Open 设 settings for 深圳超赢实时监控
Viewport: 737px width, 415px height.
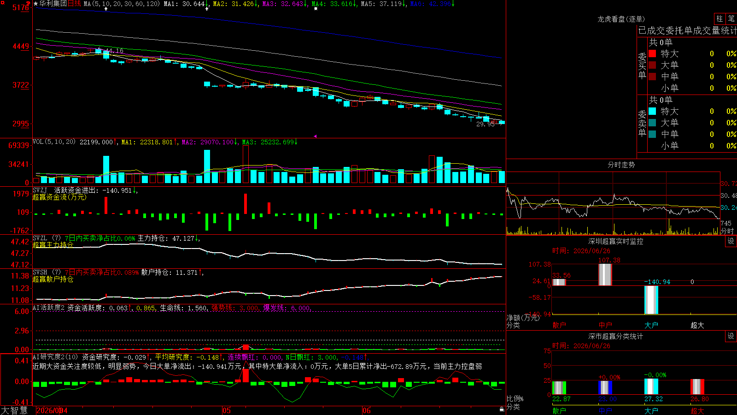click(731, 241)
